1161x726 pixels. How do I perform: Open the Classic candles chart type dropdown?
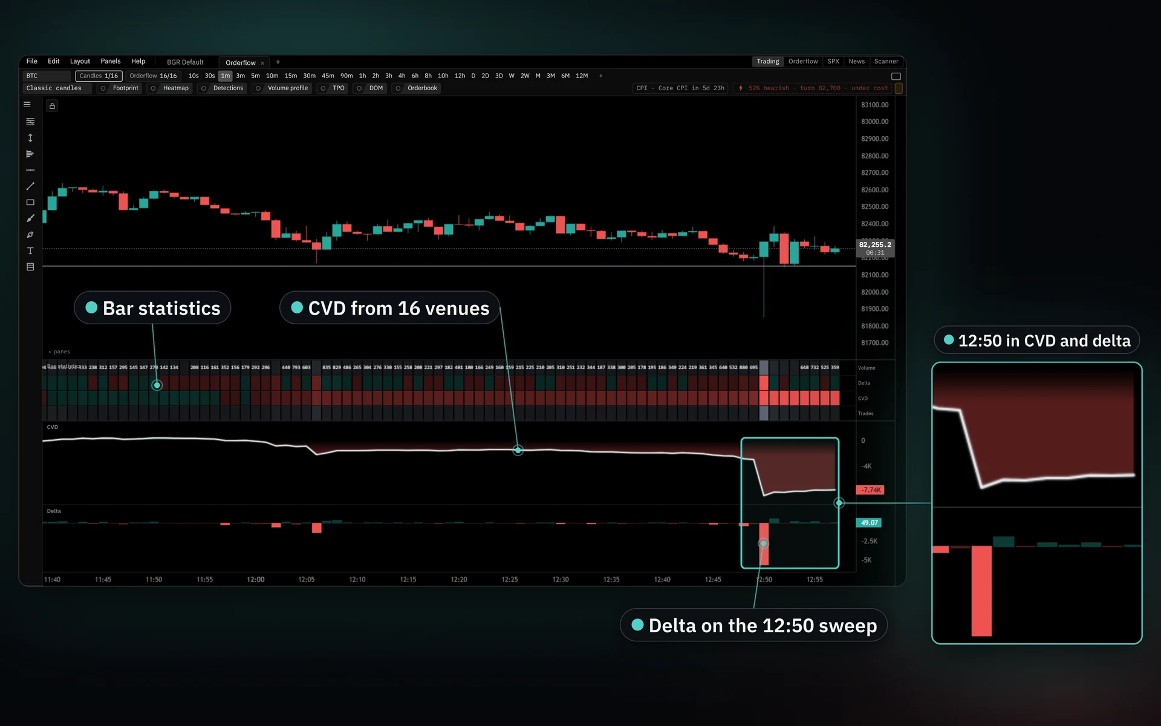click(x=57, y=88)
